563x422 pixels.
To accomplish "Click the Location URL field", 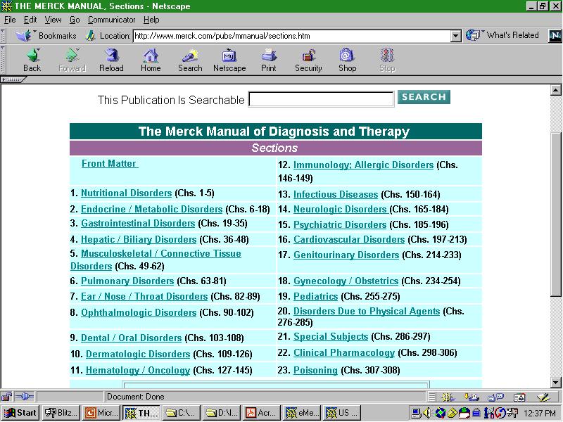I will pos(292,36).
